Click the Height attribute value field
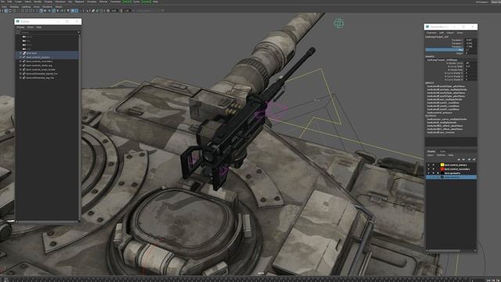This screenshot has width=501, height=282. click(470, 53)
